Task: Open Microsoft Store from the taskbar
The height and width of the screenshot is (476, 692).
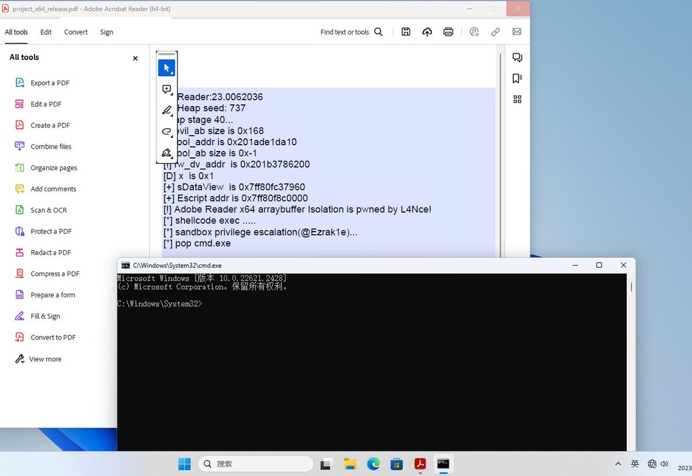Action: pos(397,464)
